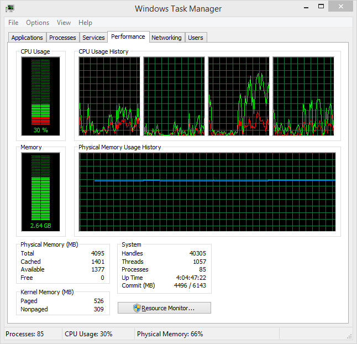The image size is (357, 344).
Task: Switch to the Processes tab
Action: point(62,38)
